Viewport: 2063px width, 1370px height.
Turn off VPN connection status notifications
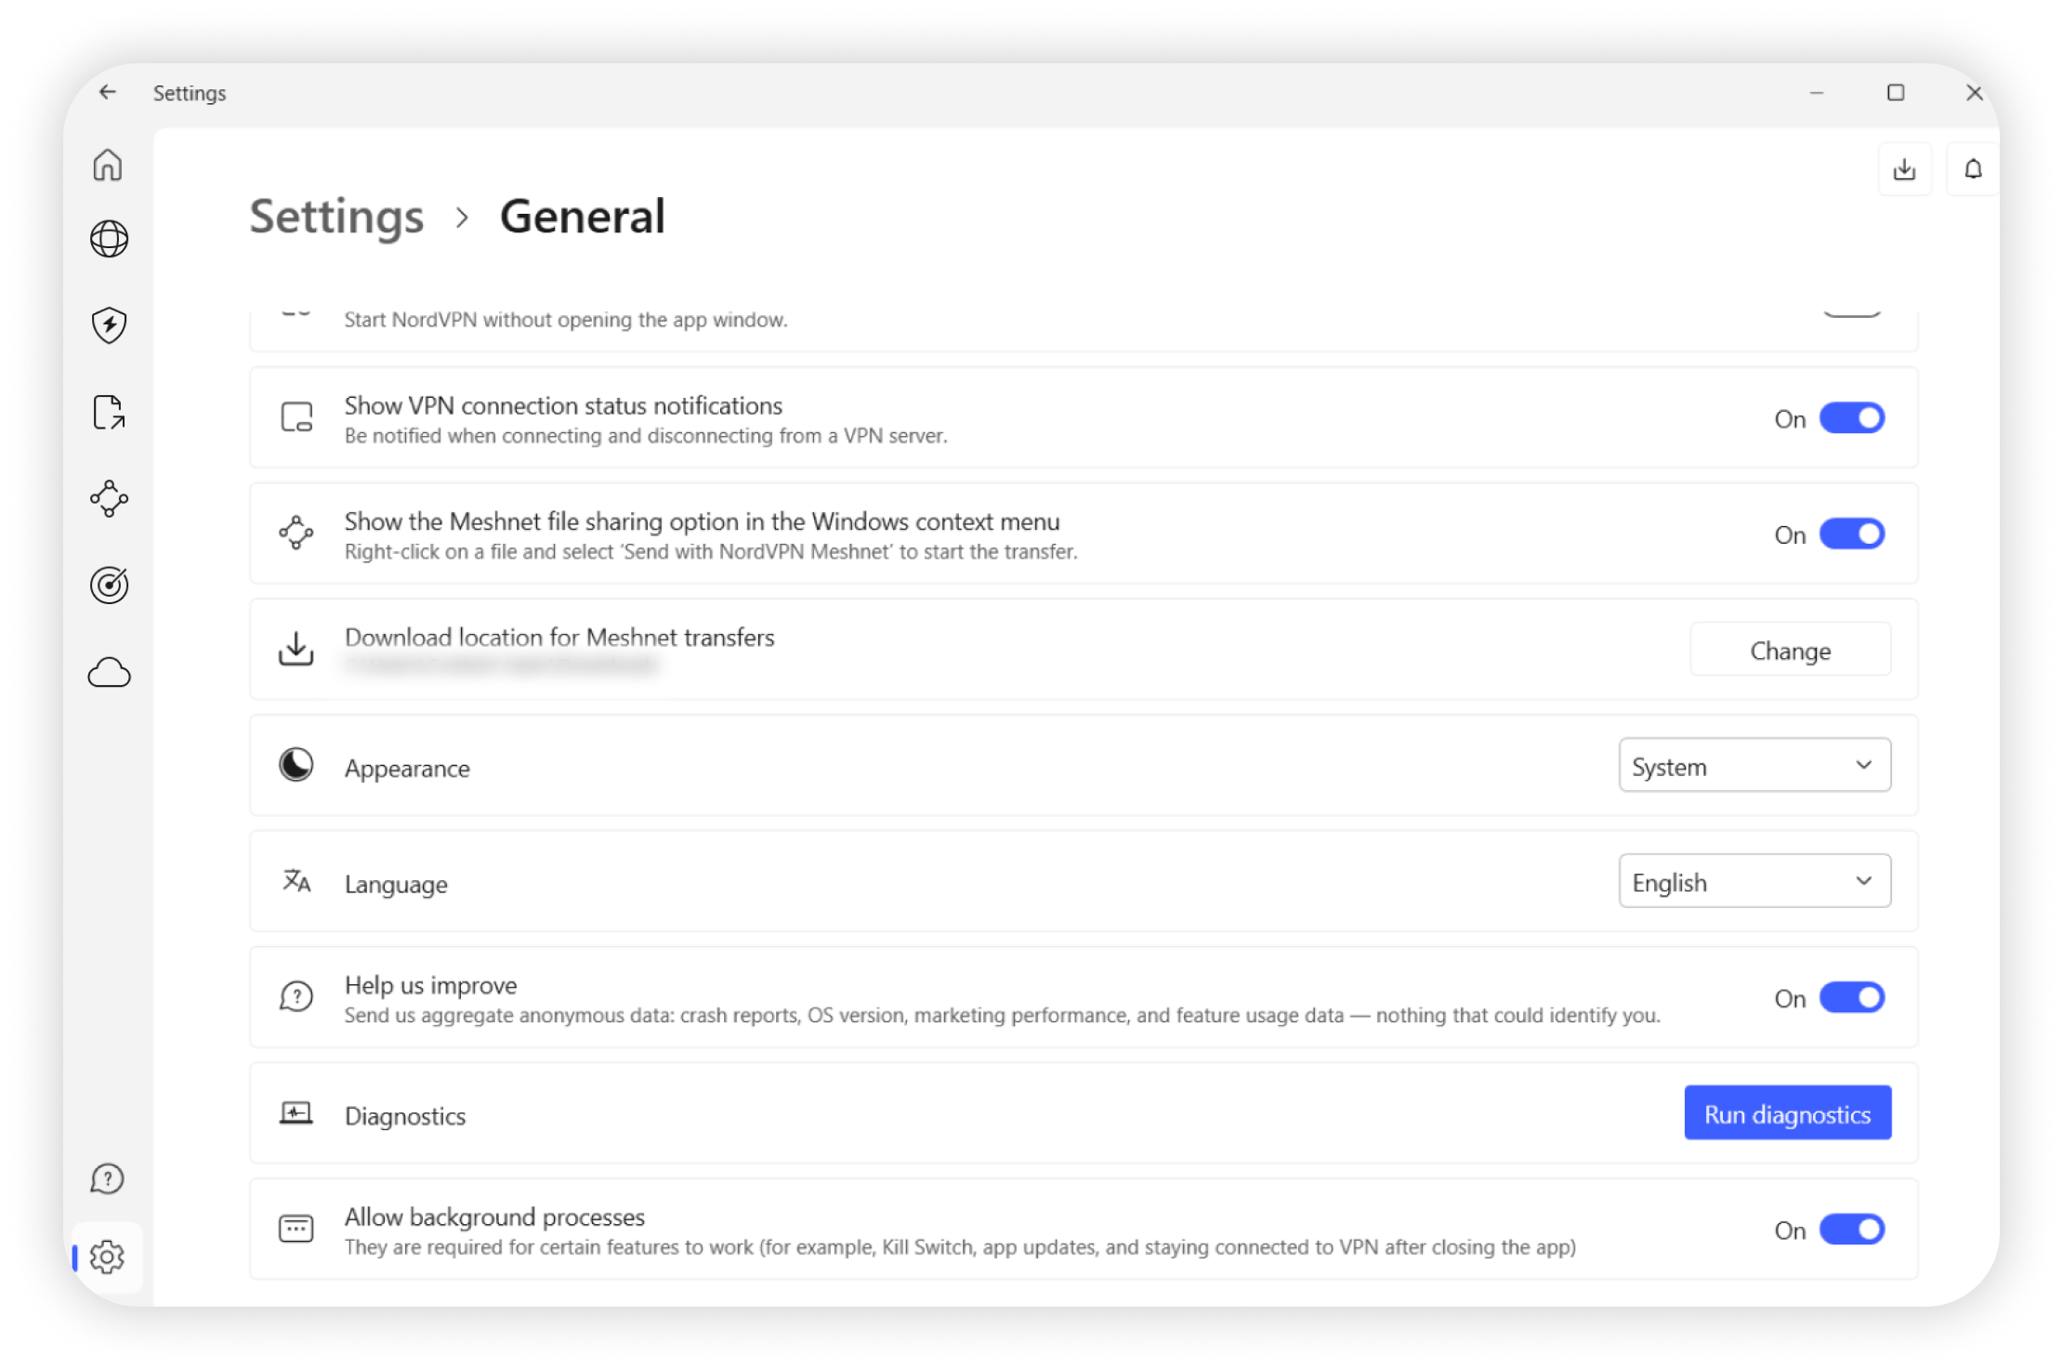(1851, 418)
